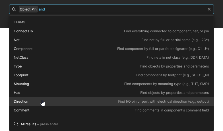
Task: Click 'Find comments in component's comment field' text
Action: pyautogui.click(x=172, y=110)
